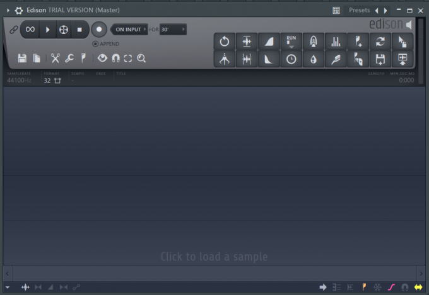Open the Equalize bars tool
This screenshot has width=429, height=295.
(336, 42)
